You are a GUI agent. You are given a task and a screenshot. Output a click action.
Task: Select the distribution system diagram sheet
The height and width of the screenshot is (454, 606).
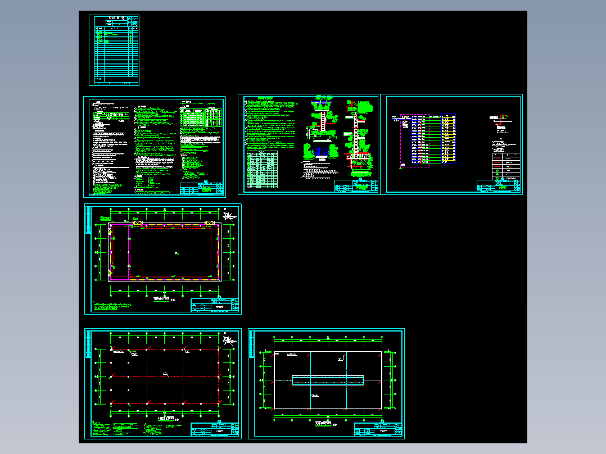(x=451, y=144)
